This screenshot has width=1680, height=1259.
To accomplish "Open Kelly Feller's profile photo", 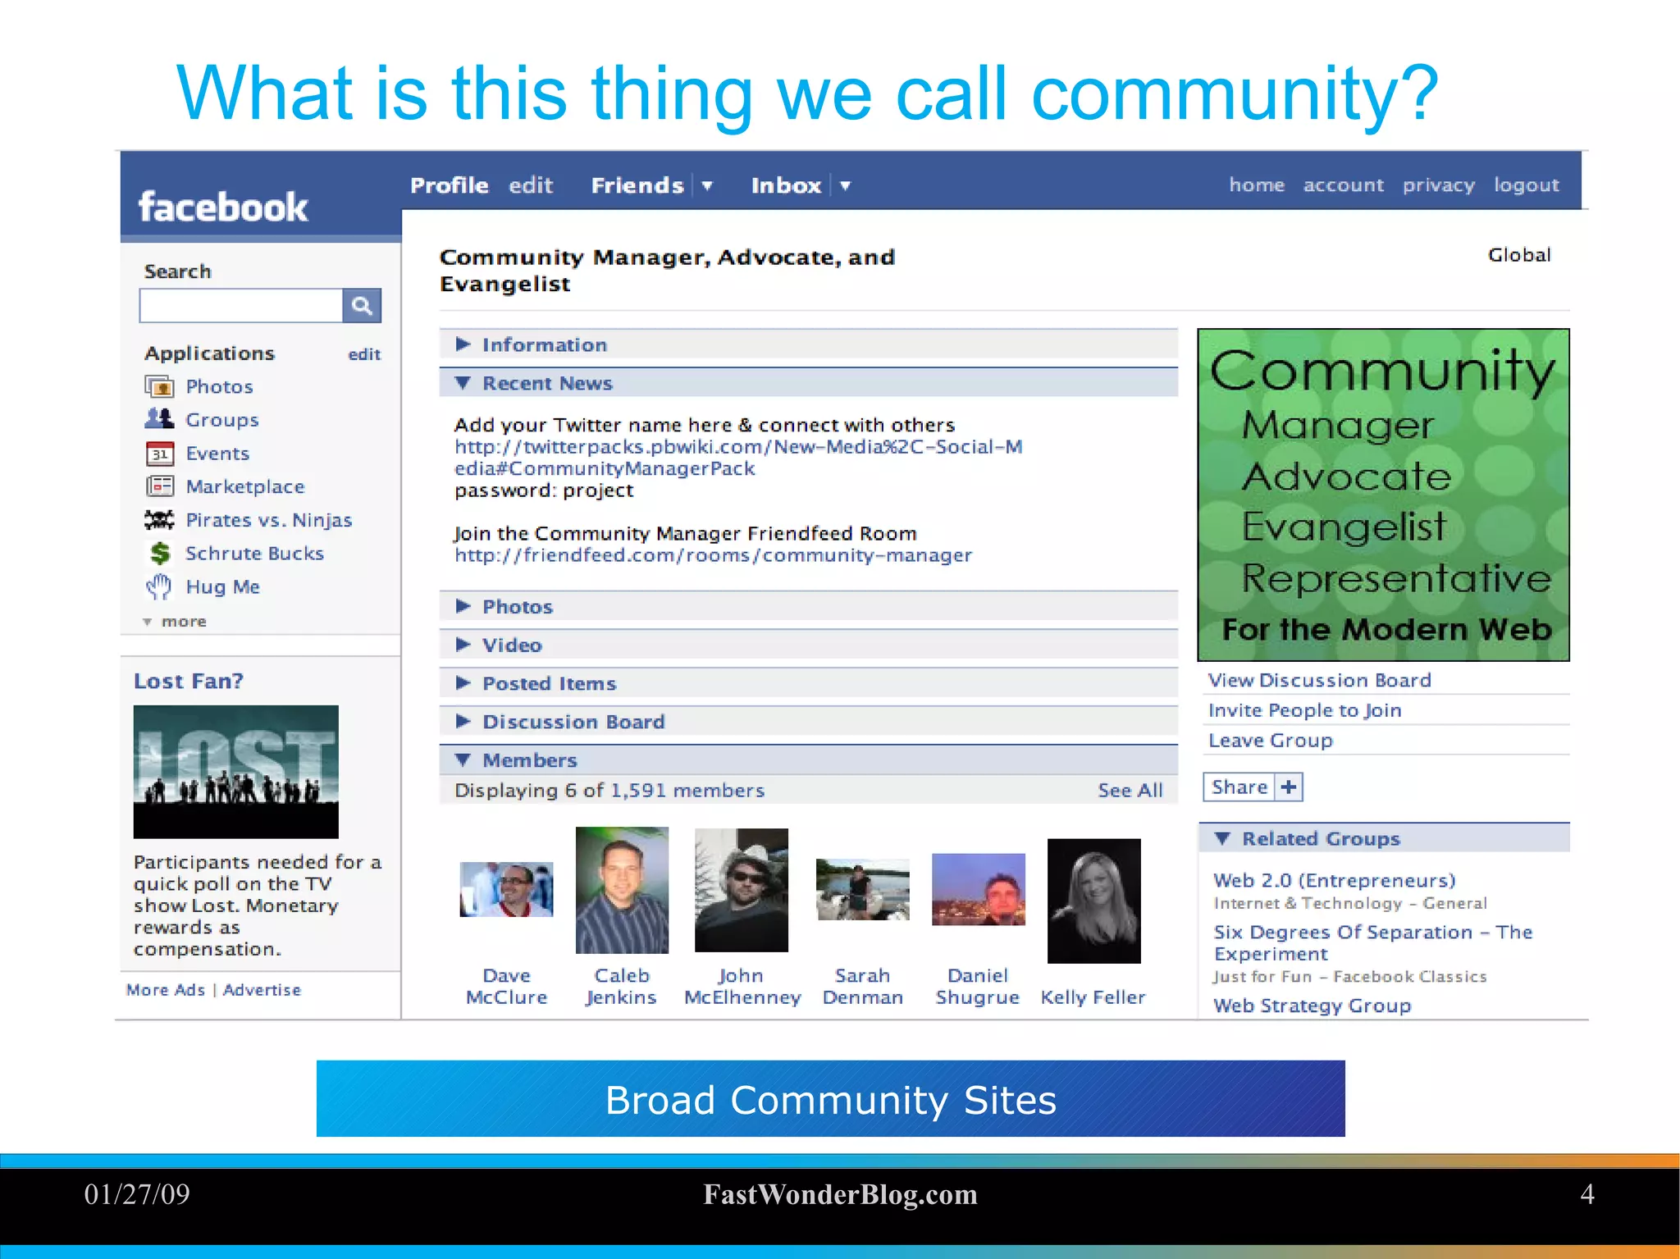I will click(x=1094, y=901).
